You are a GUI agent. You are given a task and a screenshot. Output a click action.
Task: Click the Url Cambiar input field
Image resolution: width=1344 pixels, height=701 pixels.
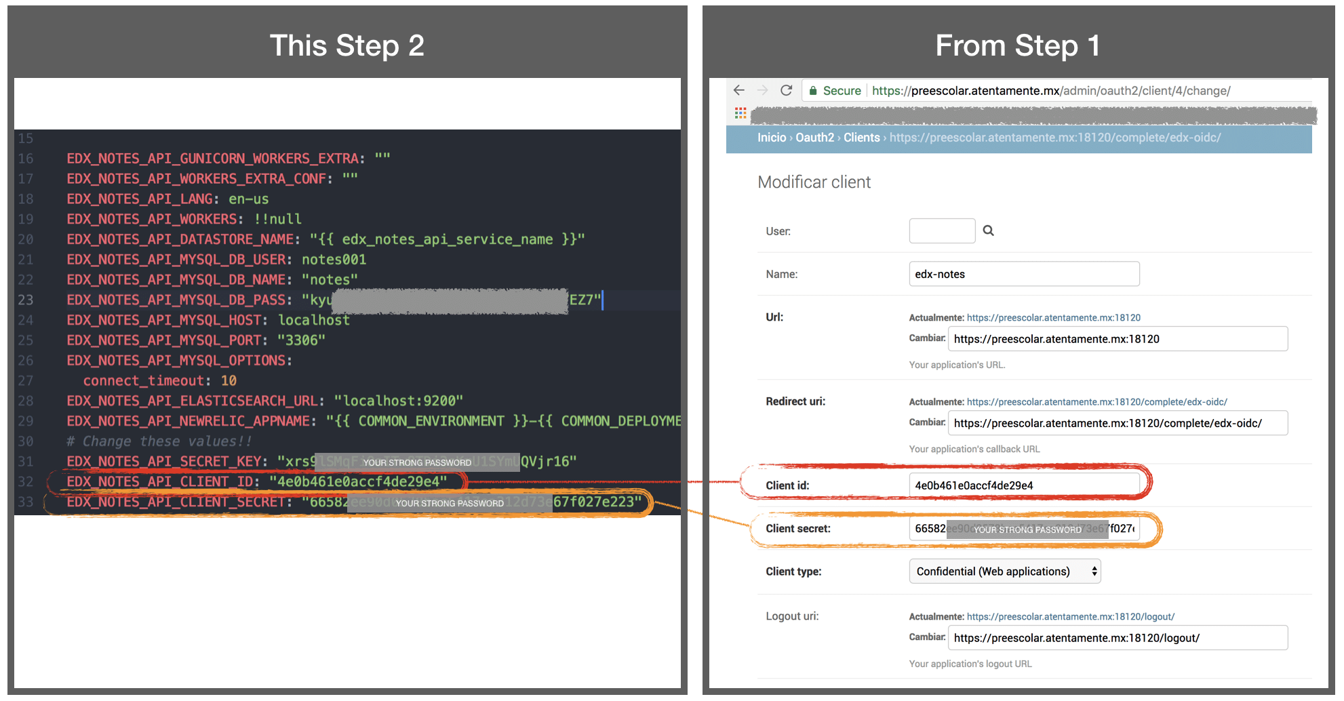point(1118,339)
